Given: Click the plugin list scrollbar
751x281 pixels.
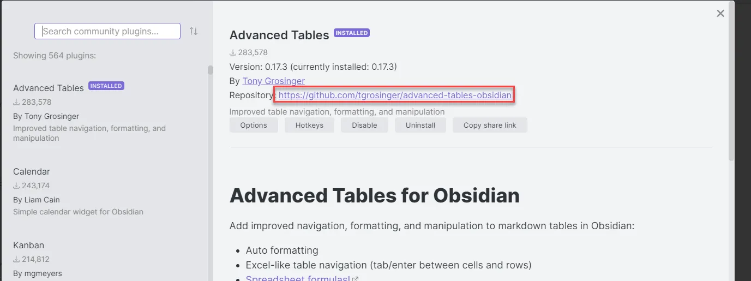Looking at the screenshot, I should coord(210,70).
